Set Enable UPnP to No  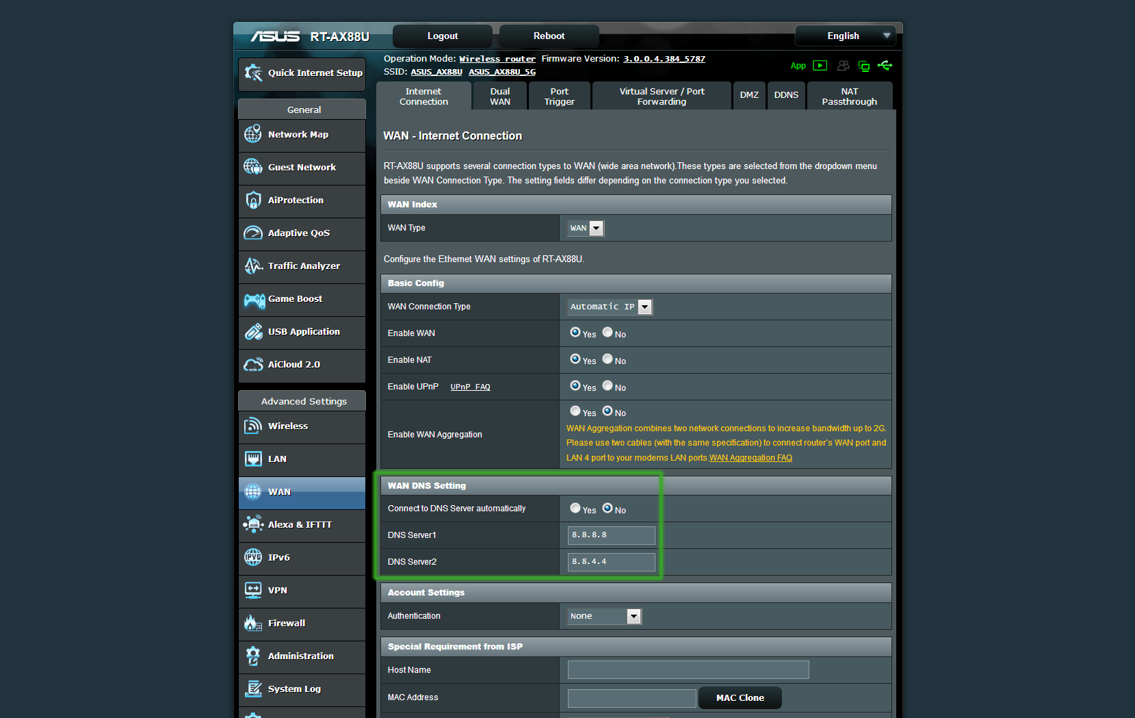tap(608, 385)
